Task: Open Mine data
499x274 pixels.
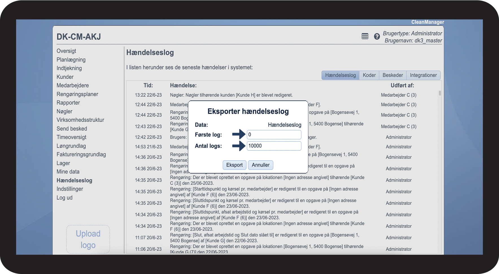Action: (x=68, y=172)
